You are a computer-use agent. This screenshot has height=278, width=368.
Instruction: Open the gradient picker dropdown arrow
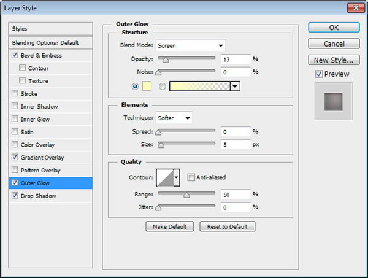pos(235,86)
